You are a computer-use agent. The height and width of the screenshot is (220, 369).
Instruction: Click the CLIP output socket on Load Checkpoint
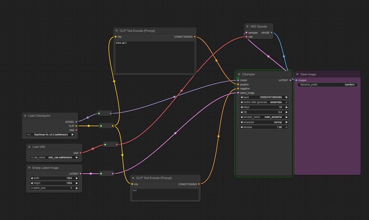click(x=76, y=126)
